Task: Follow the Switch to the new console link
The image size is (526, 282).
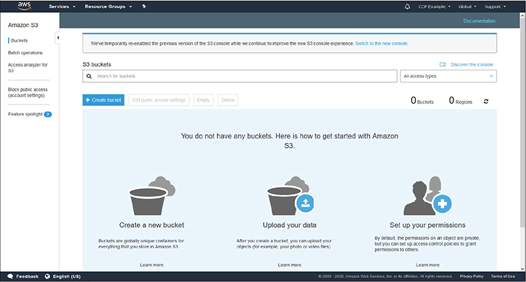Action: (x=381, y=43)
